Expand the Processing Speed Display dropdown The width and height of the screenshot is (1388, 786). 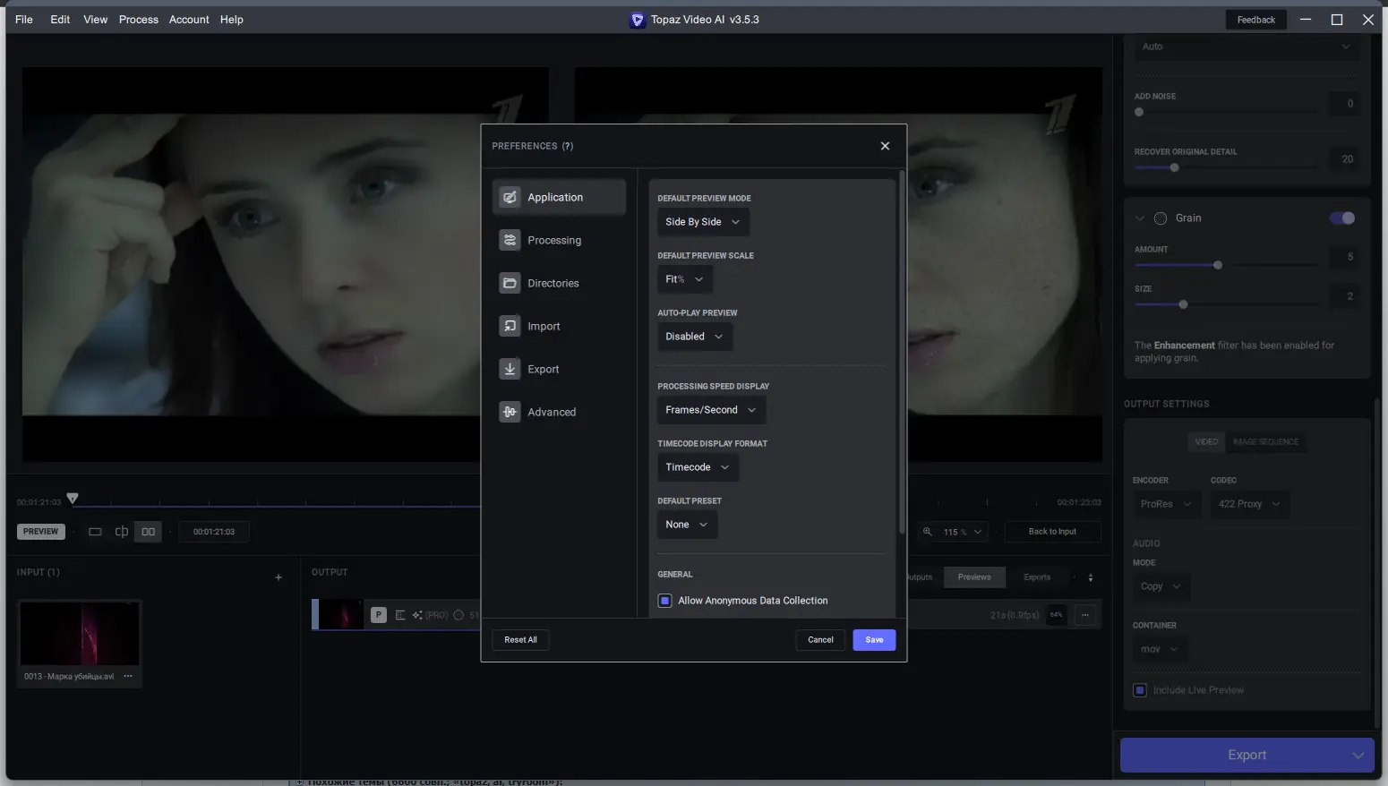[711, 410]
